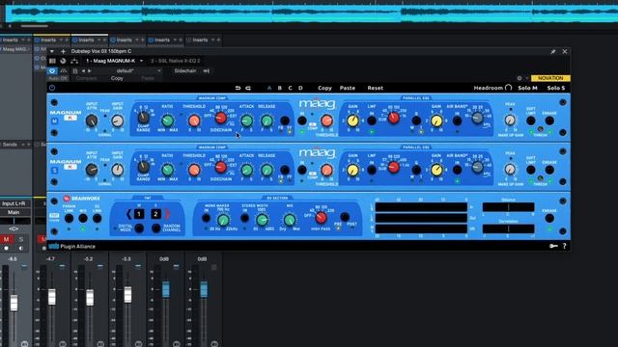Image resolution: width=618 pixels, height=347 pixels.
Task: Click the audio waveform overview
Action: (312, 13)
